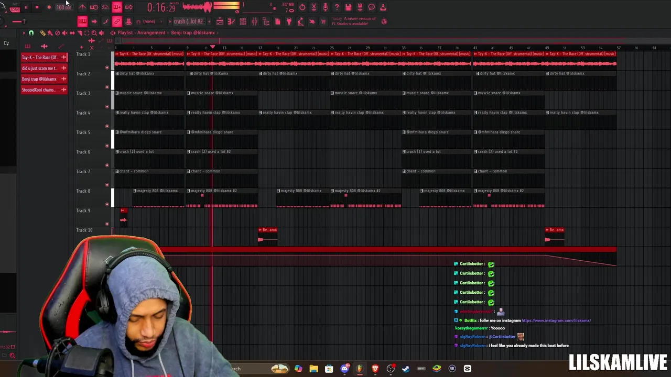This screenshot has height=377, width=671.
Task: Open the Browser tree view icon
Action: [x=266, y=21]
